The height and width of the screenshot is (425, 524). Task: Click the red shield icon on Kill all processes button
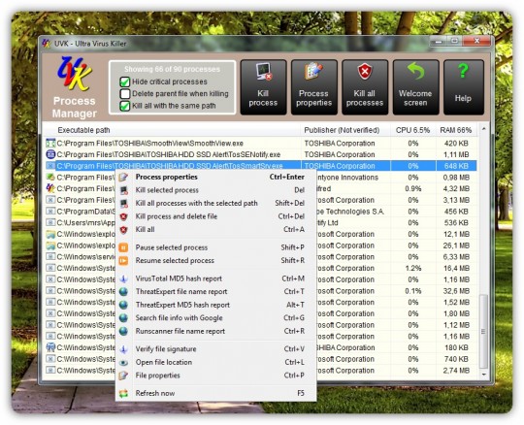point(365,71)
